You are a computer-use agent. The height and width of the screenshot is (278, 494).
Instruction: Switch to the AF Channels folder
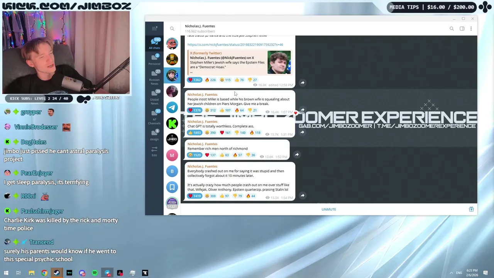tap(154, 117)
